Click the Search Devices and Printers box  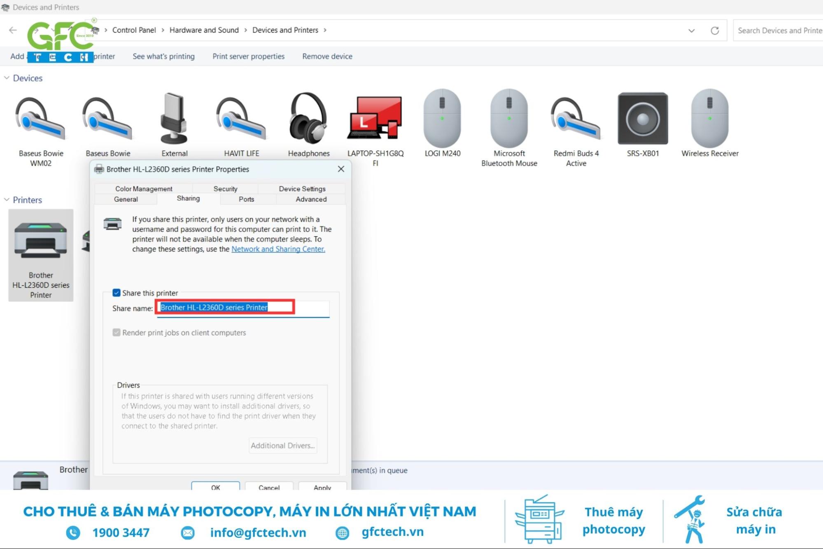pyautogui.click(x=778, y=30)
